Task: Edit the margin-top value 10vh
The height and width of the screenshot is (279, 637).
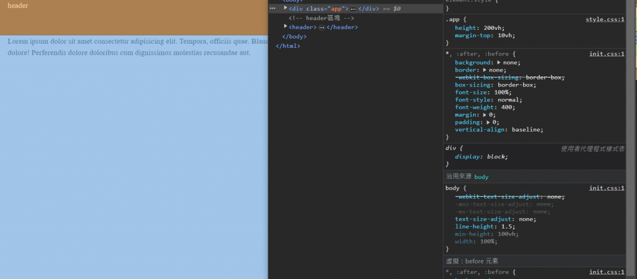Action: click(505, 35)
